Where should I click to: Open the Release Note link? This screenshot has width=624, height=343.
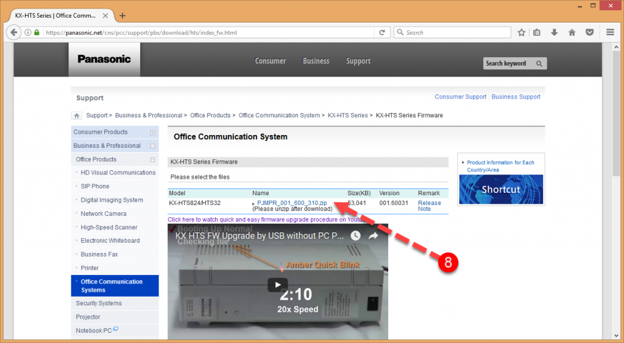tap(430, 206)
